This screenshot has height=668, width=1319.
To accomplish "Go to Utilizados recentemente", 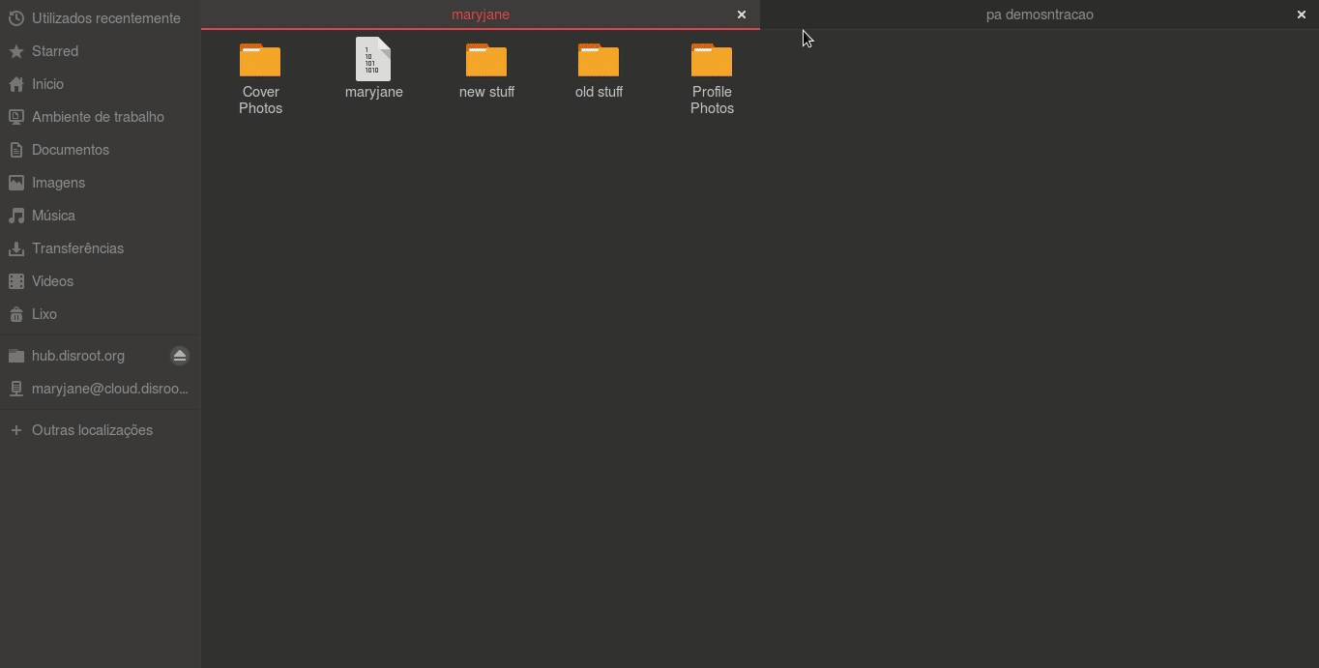I will [x=105, y=18].
